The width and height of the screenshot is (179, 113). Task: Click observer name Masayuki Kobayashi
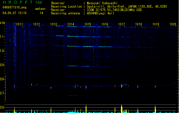pos(102,3)
